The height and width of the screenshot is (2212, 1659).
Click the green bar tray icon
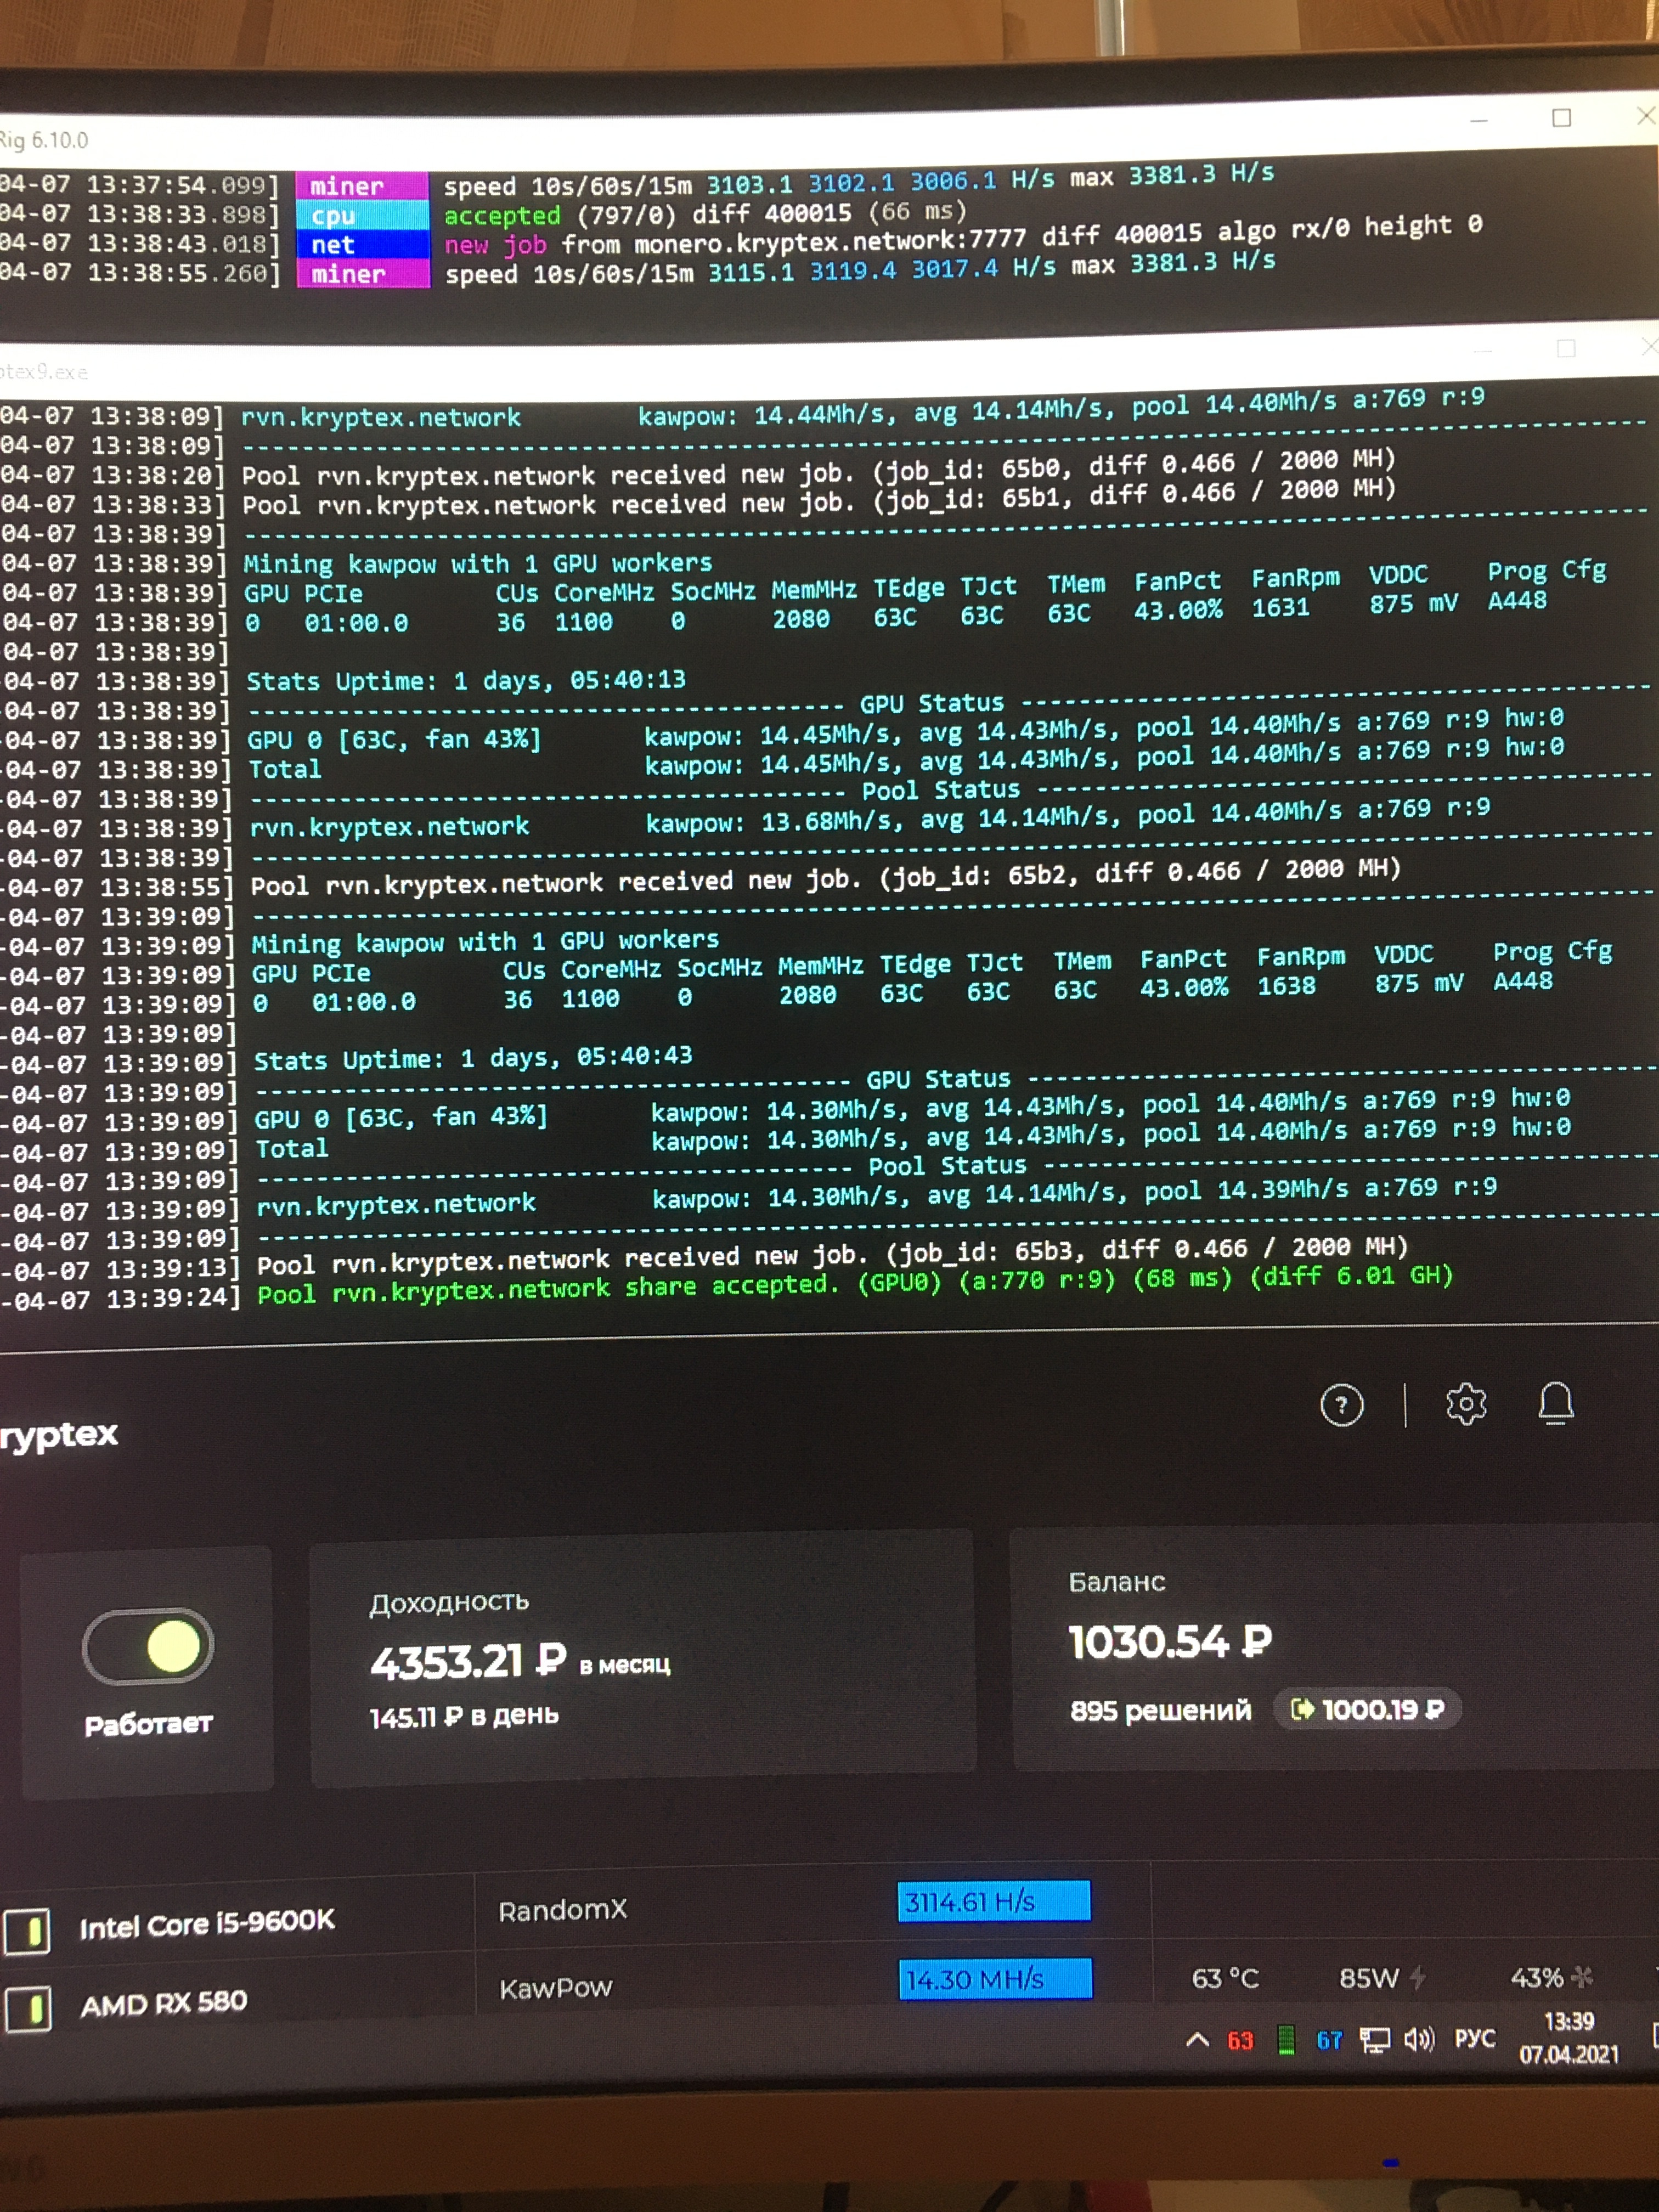(x=1287, y=2040)
